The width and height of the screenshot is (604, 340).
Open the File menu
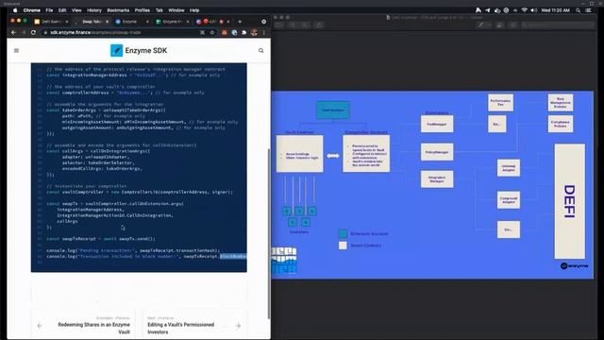click(49, 10)
